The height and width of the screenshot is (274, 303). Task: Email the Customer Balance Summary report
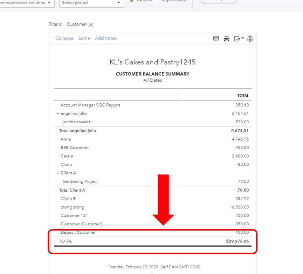tap(216, 39)
